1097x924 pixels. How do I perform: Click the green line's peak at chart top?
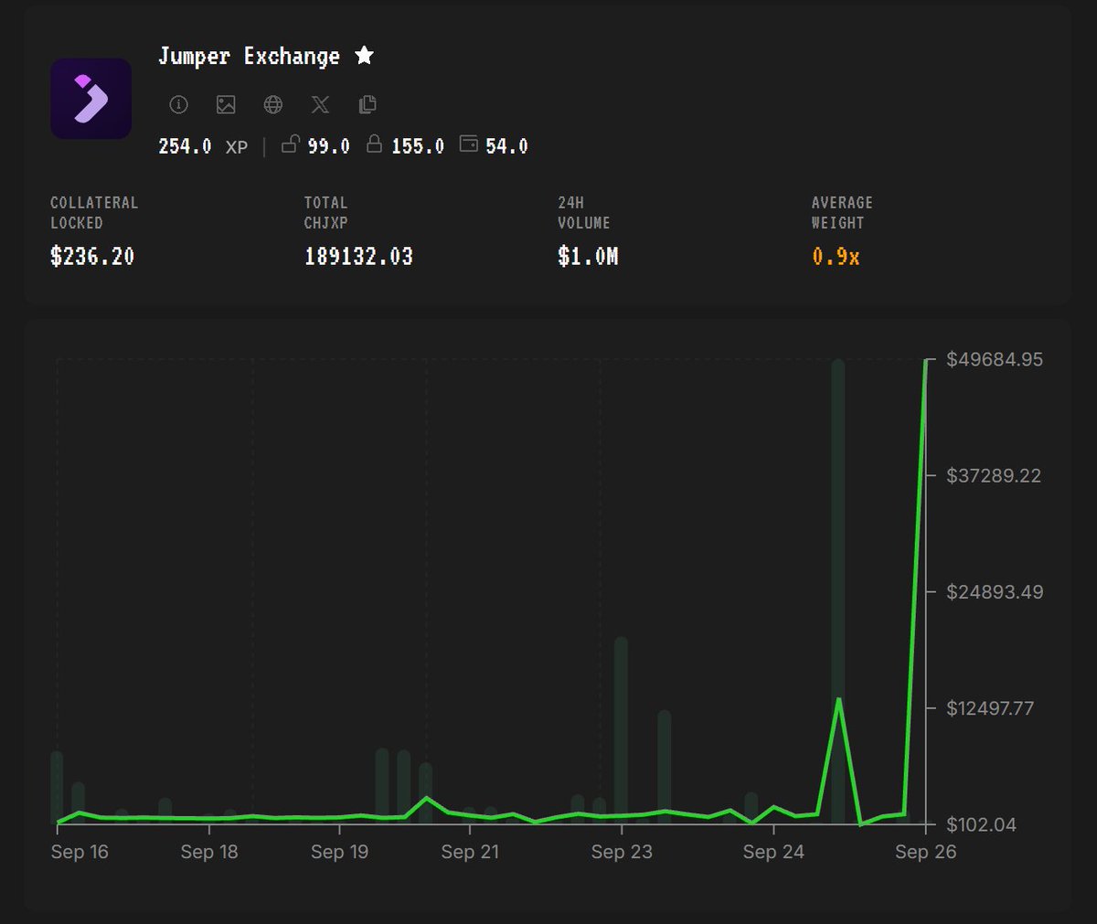point(925,362)
